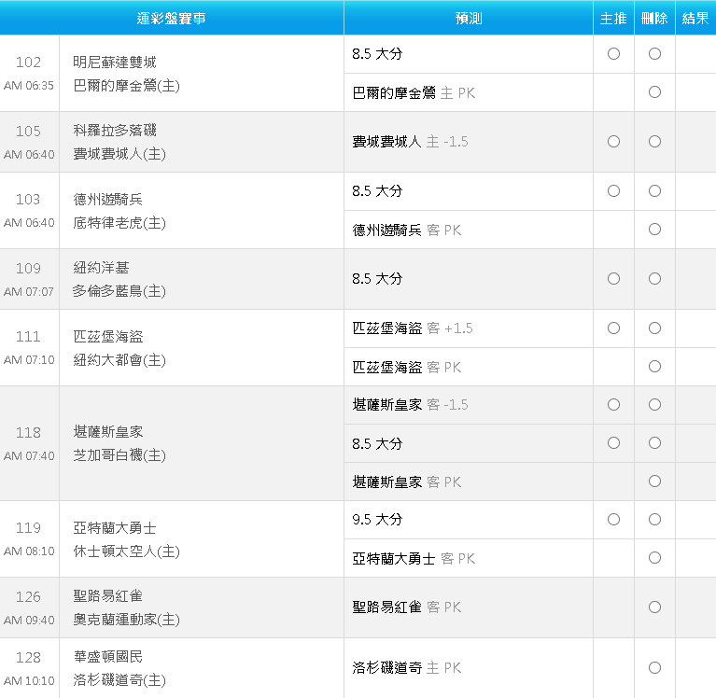The image size is (716, 698).
Task: Click prediction 聖路易紅雀 客 PK
Action: click(407, 607)
